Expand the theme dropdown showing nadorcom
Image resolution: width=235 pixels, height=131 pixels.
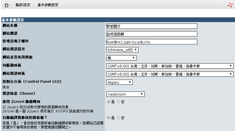(x=125, y=94)
